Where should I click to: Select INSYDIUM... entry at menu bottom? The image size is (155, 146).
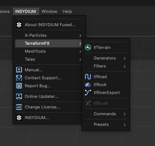point(48,118)
